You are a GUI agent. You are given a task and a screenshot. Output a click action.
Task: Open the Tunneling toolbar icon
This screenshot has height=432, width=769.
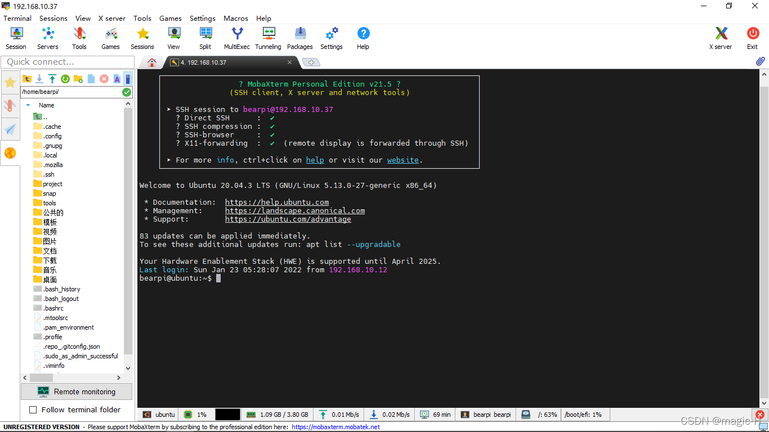(x=269, y=39)
